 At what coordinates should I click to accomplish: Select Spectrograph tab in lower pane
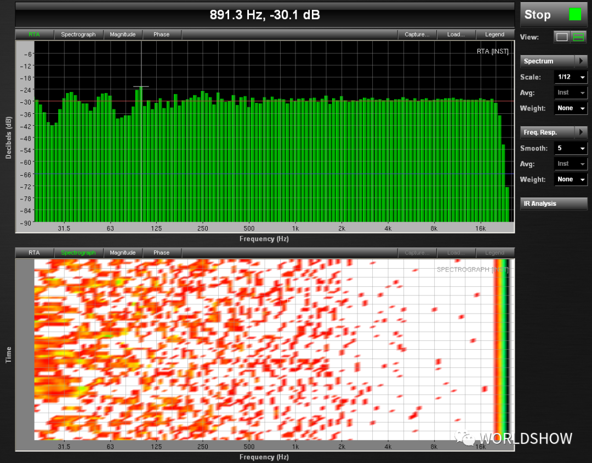point(78,253)
